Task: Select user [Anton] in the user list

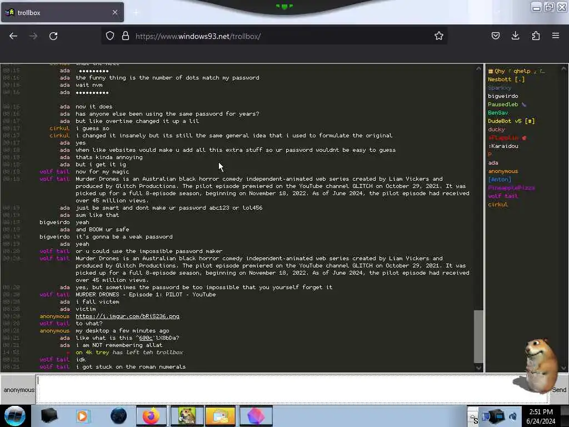Action: coord(500,180)
